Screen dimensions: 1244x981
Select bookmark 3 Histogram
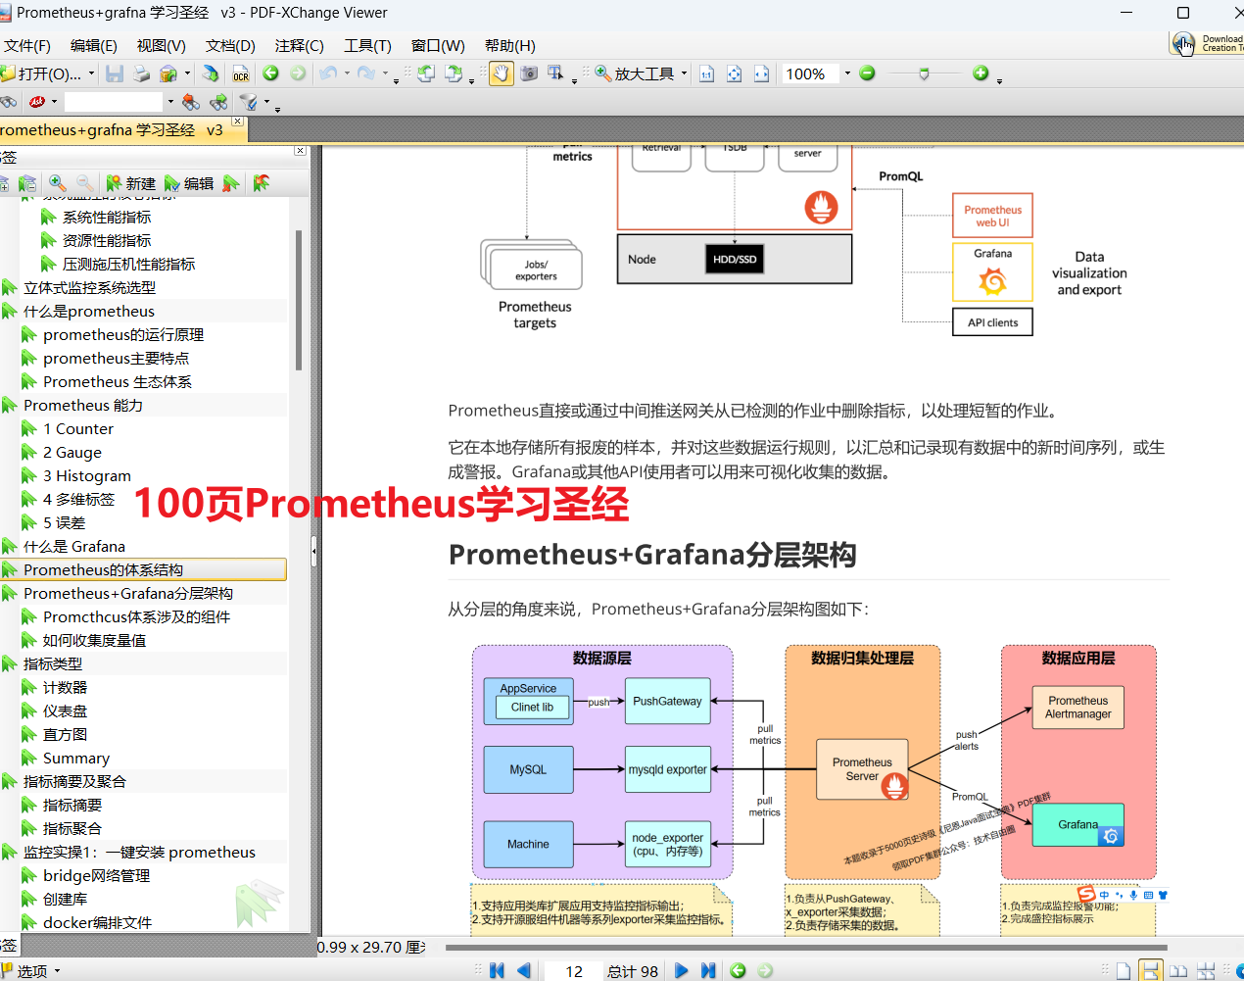click(87, 475)
